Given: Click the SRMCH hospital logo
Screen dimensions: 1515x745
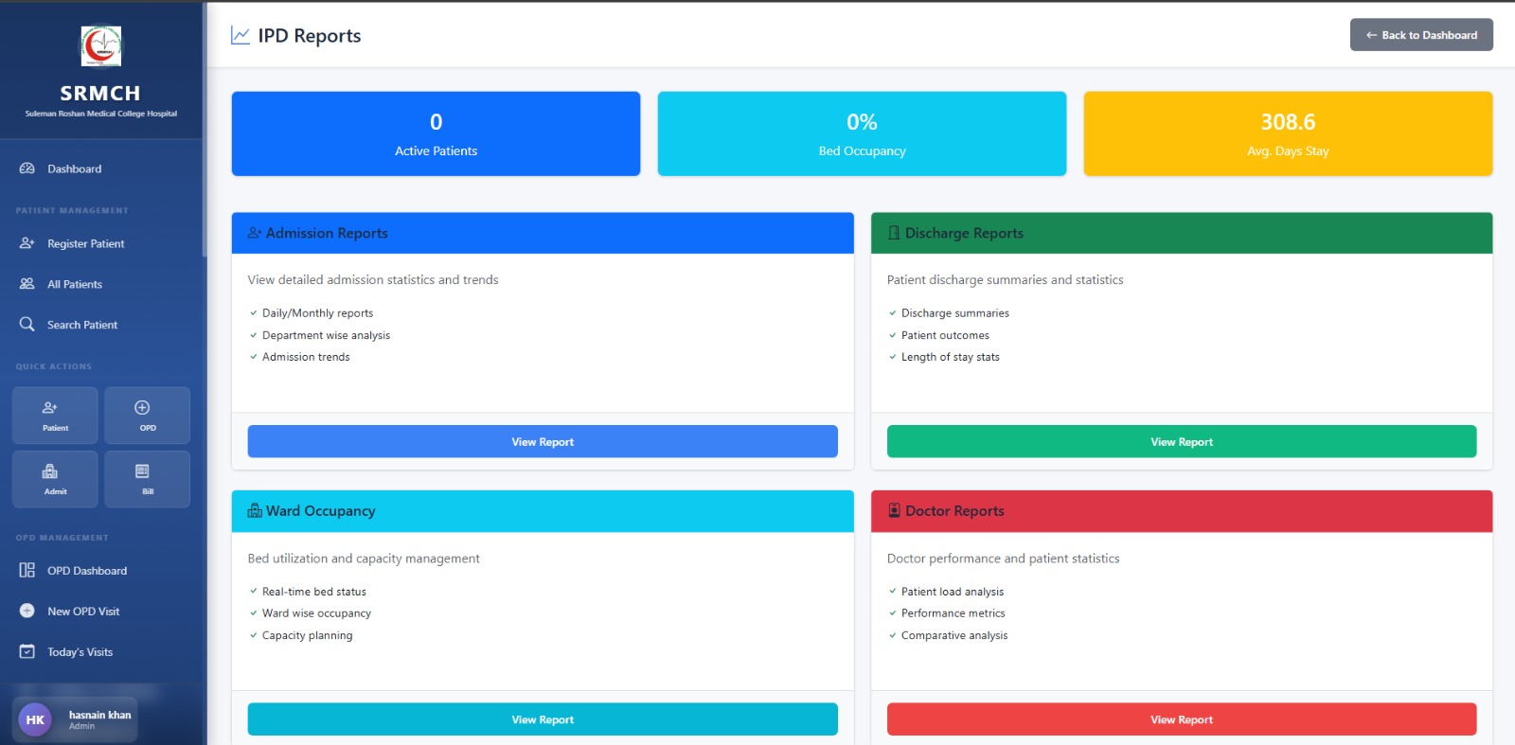Looking at the screenshot, I should tap(100, 45).
